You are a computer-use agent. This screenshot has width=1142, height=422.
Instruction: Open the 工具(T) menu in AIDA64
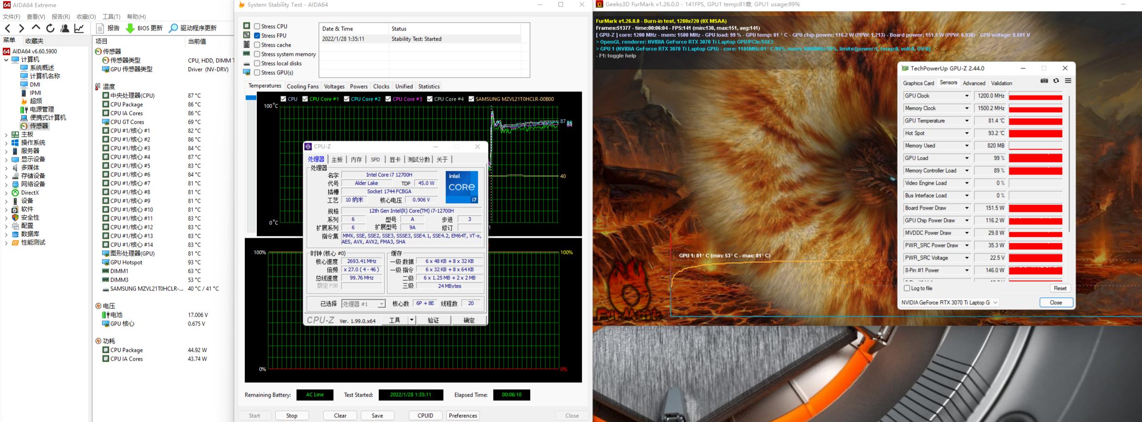coord(111,17)
